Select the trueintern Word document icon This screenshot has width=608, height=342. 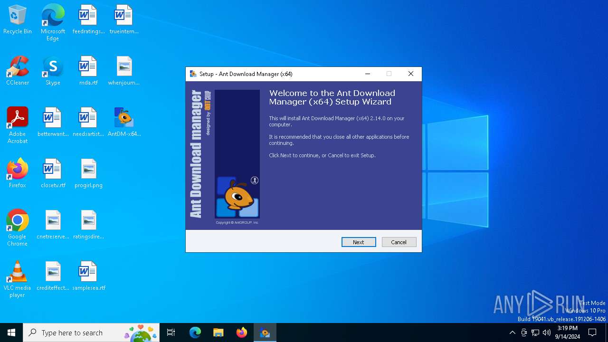(124, 19)
